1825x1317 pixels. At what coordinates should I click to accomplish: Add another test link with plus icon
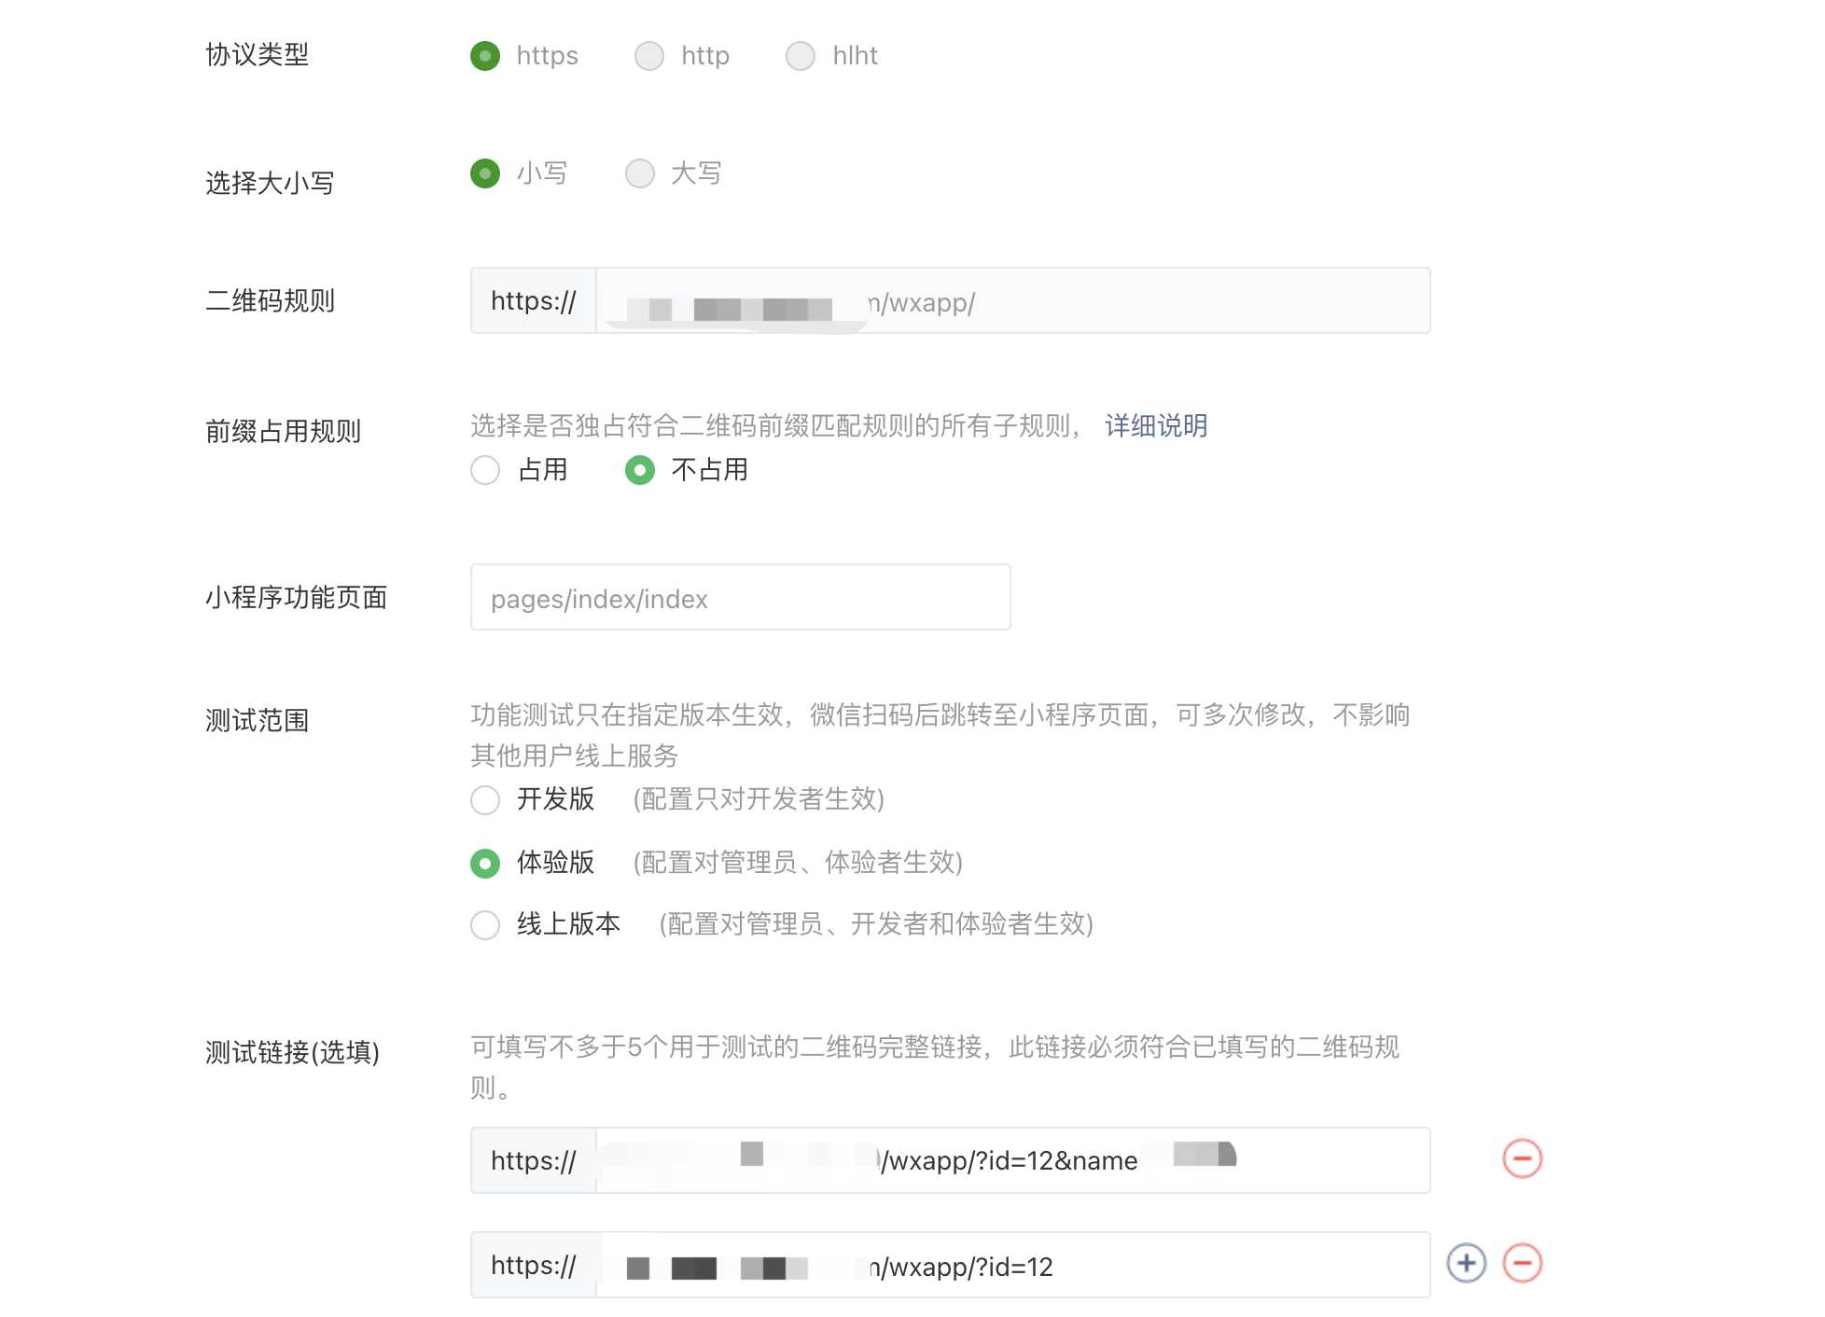[1466, 1264]
